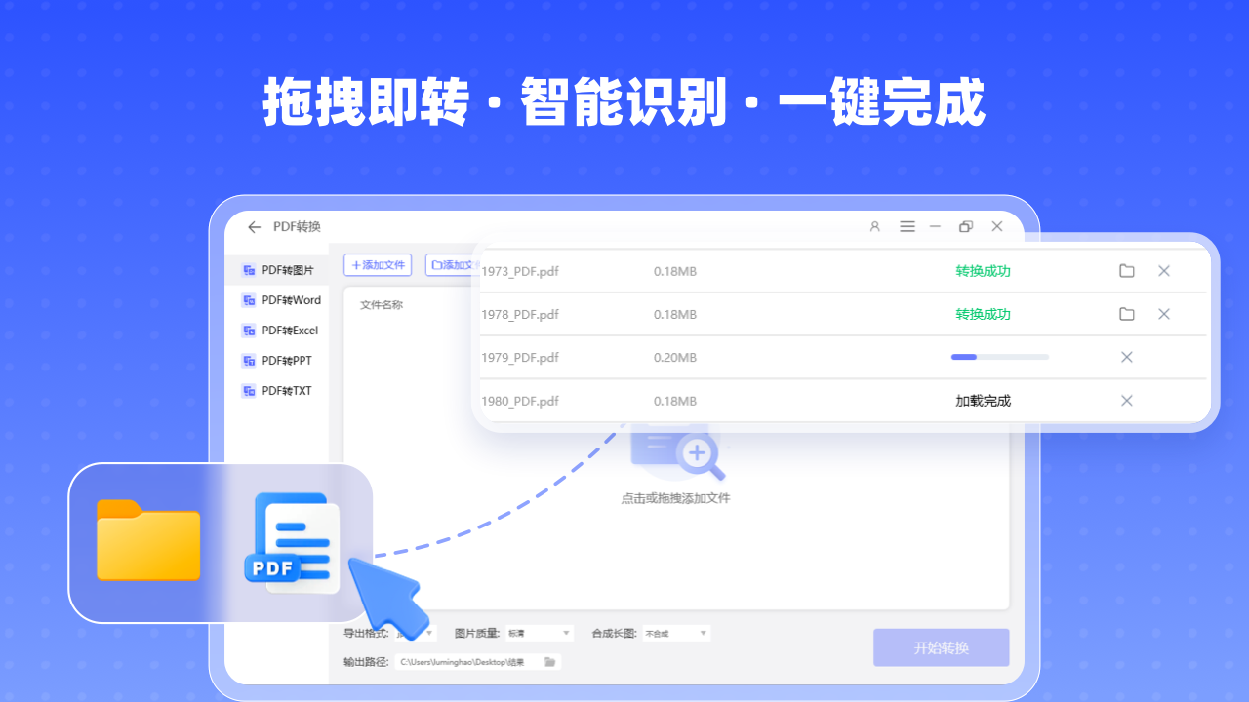The width and height of the screenshot is (1249, 702).
Task: Click the back arrow next to PDF转换
Action: (254, 226)
